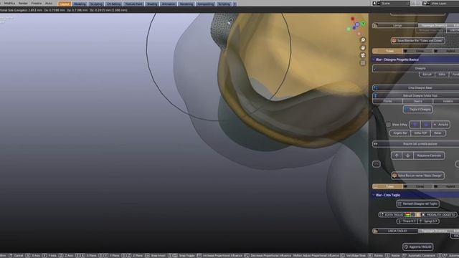Click the zoom view magnifier icon
The height and width of the screenshot is (258, 459).
coord(363,40)
